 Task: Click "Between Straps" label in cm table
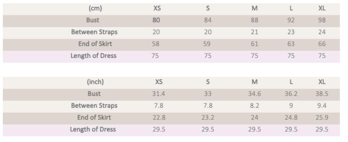pos(94,32)
